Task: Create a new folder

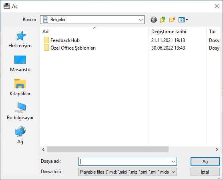Action: 172,20
